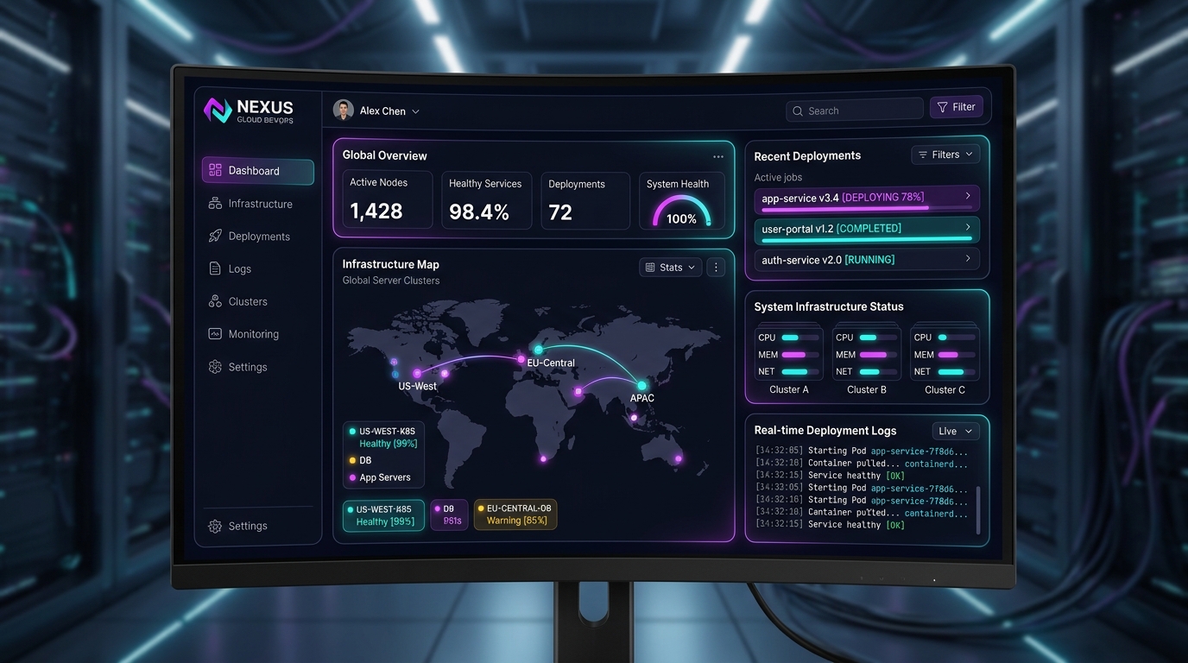1188x663 pixels.
Task: Click the Infrastructure icon in the sidebar
Action: click(215, 204)
